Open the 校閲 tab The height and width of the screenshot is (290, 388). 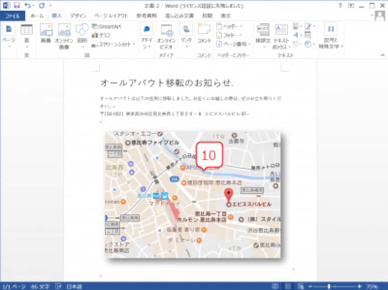(207, 16)
